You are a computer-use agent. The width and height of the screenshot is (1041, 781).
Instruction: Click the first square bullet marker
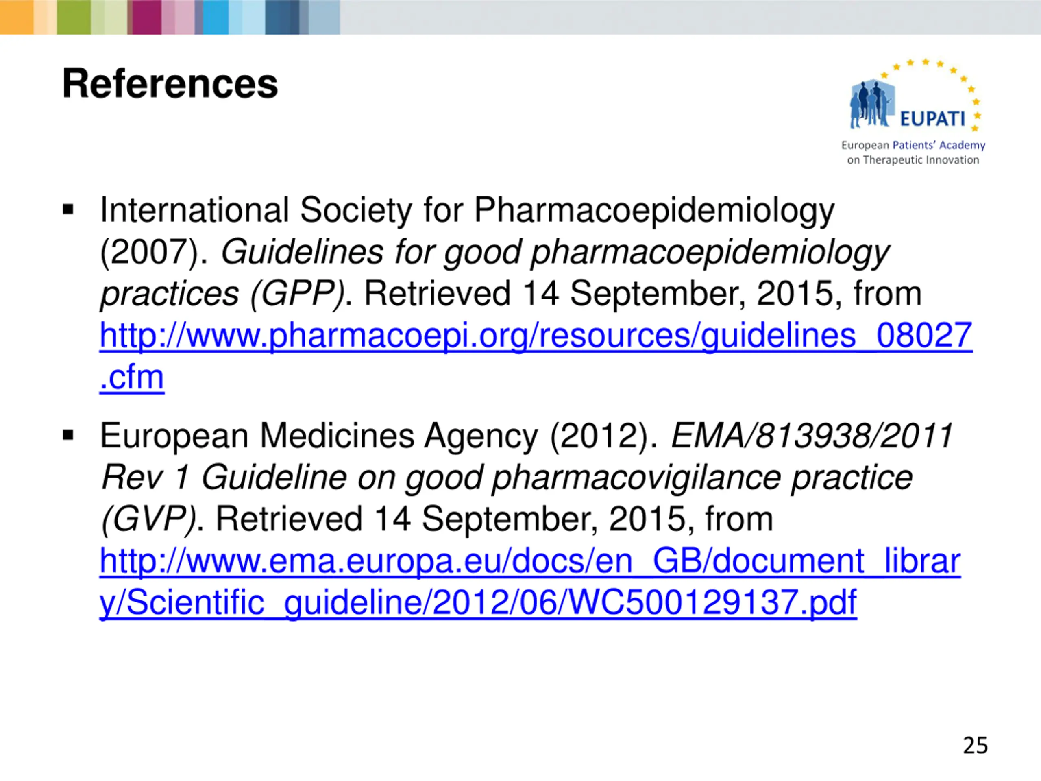pyautogui.click(x=68, y=209)
